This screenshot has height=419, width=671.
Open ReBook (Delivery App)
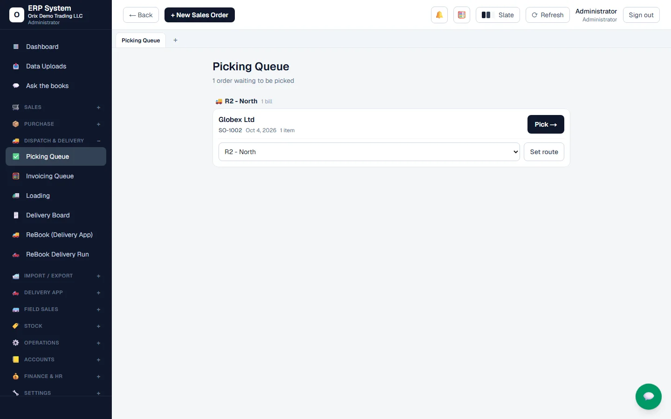(56, 235)
